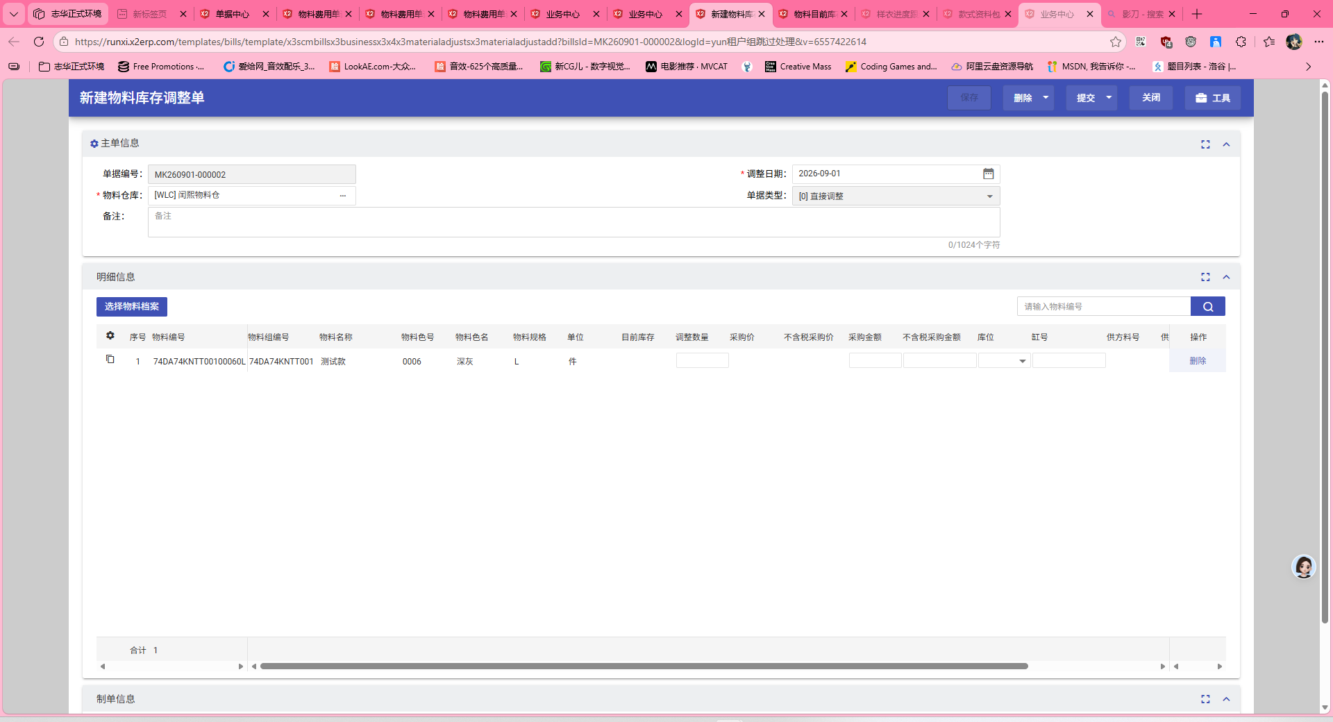Screen dimensions: 1333x722
Task: Switch to the 款式资料包 browser tab
Action: [x=978, y=14]
